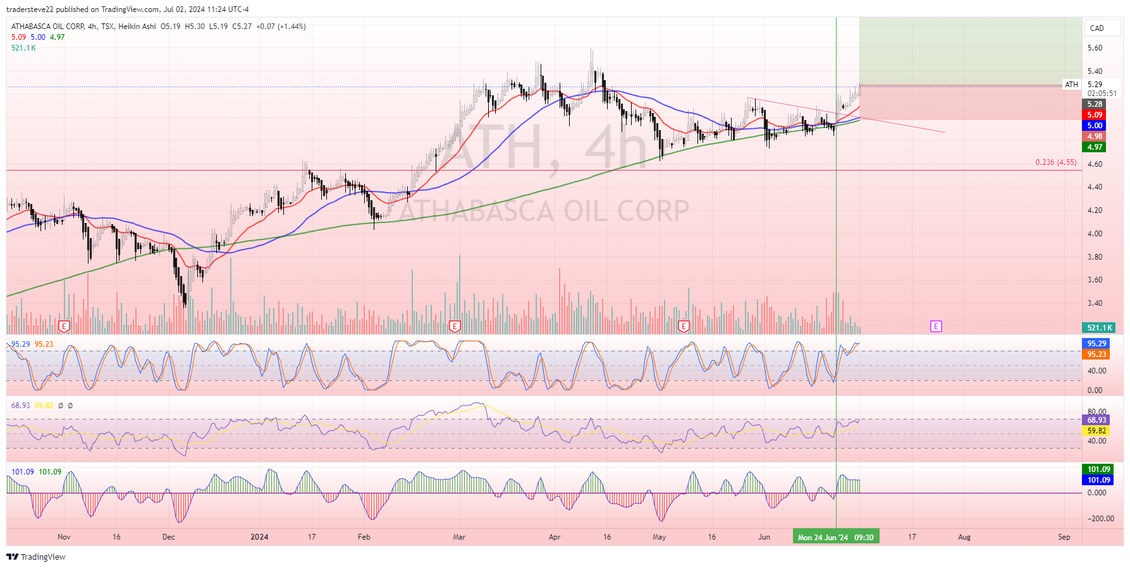Open the purple upcoming earnings E marker
The width and height of the screenshot is (1130, 568).
pyautogui.click(x=936, y=327)
